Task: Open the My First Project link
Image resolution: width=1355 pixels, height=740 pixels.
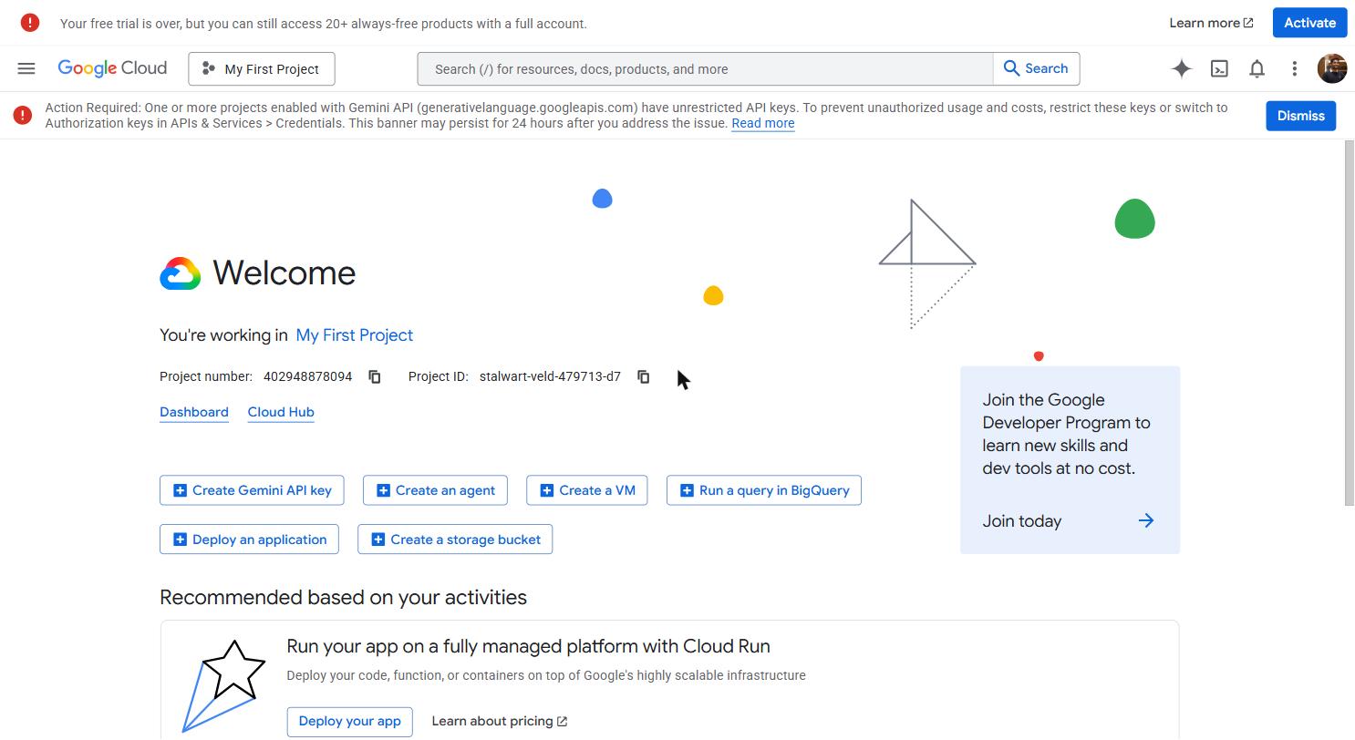Action: click(x=355, y=335)
